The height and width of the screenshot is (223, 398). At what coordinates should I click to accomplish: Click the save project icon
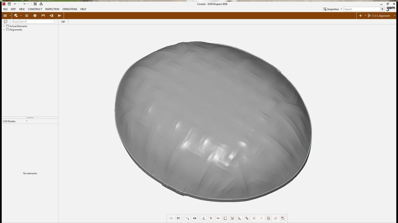(9, 4)
